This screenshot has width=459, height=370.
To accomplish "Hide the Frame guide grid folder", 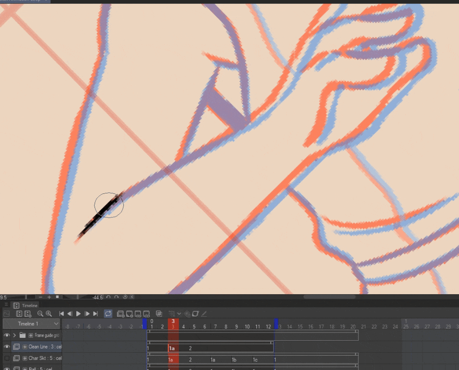I will pyautogui.click(x=6, y=335).
